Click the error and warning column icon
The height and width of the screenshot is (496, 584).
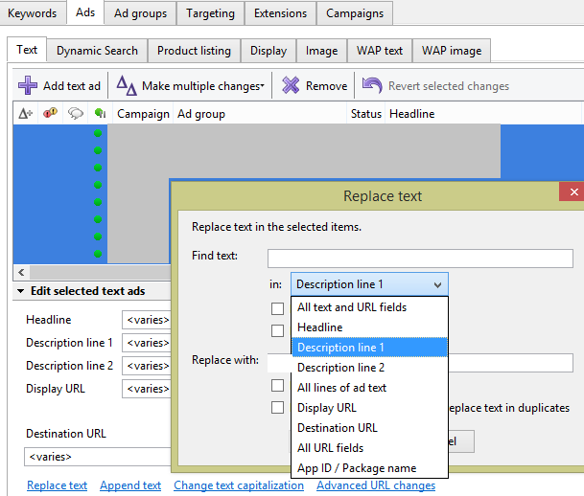click(50, 114)
